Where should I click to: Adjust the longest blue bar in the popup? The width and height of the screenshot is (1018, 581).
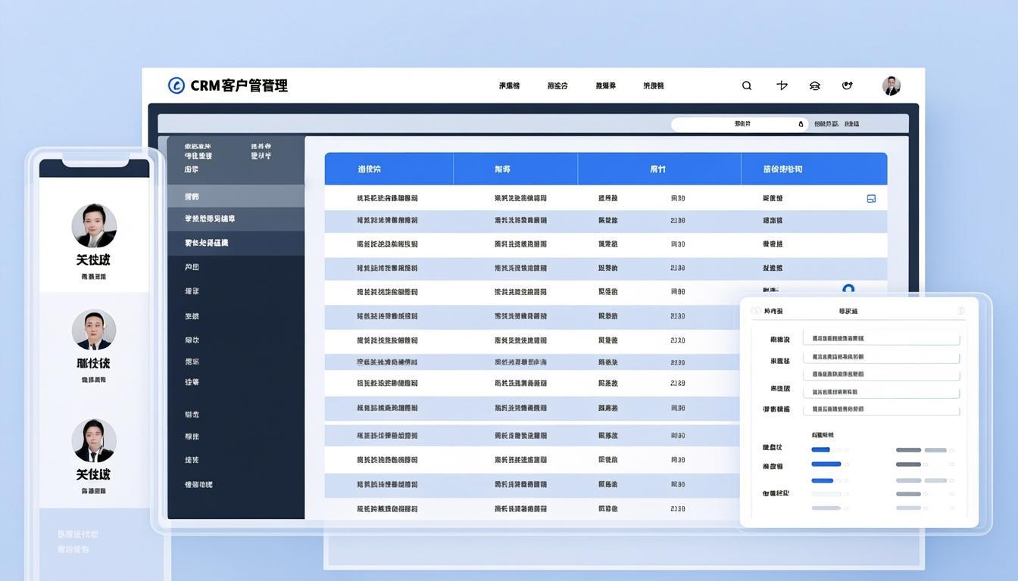(x=826, y=464)
